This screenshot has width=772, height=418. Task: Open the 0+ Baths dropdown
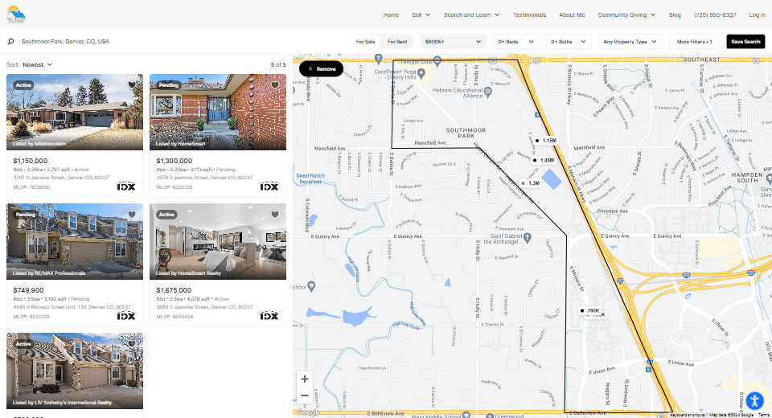569,42
